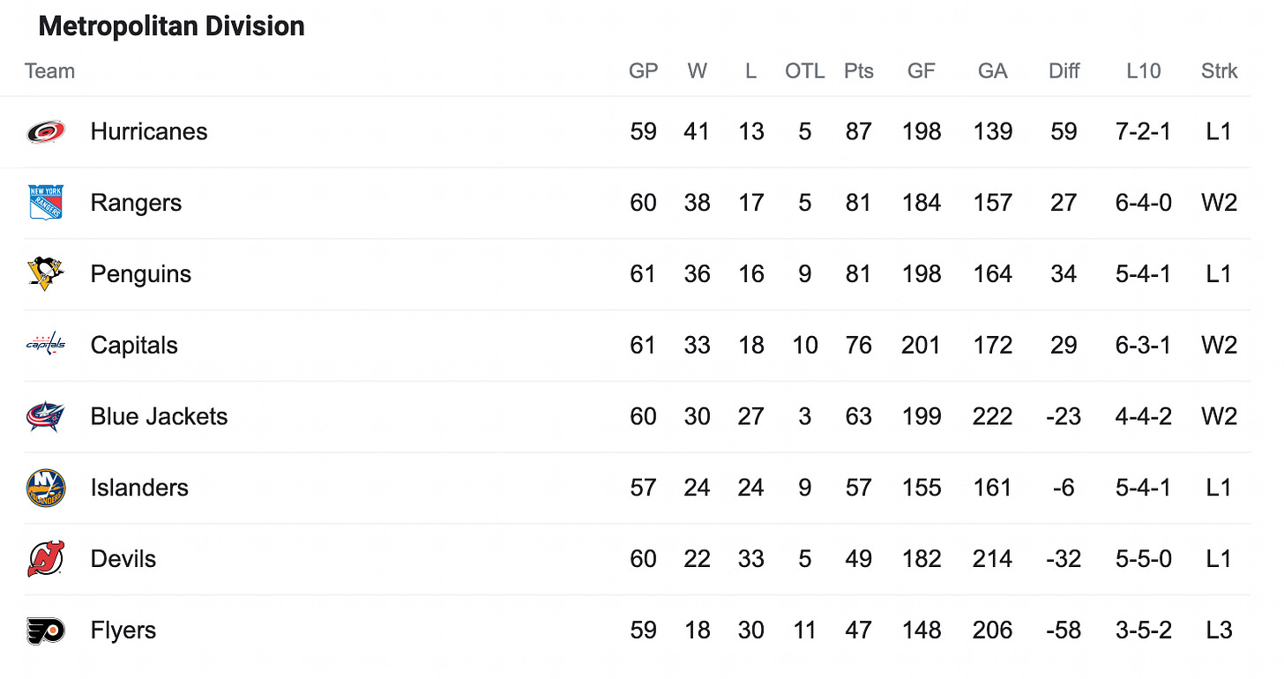1284x679 pixels.
Task: Click the Strk column header
Action: [x=1219, y=71]
